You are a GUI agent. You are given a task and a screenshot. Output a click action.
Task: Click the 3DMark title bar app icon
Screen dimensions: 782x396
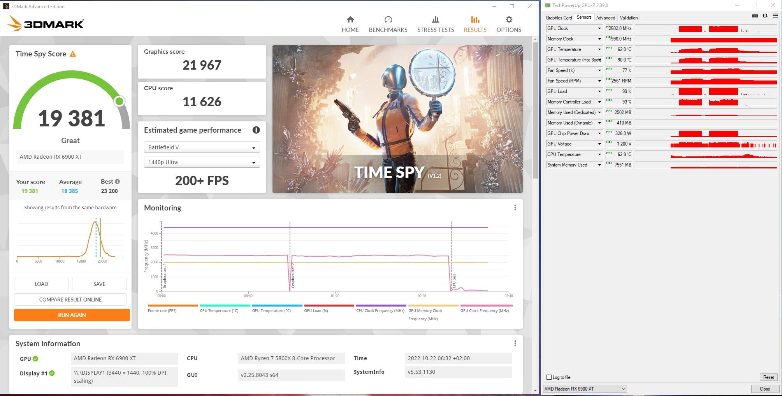click(6, 6)
